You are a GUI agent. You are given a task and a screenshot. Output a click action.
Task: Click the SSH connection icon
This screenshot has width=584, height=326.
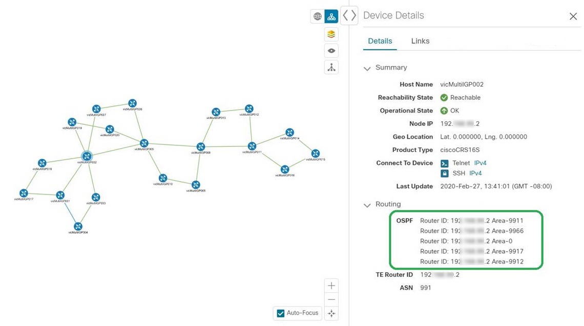coord(444,173)
